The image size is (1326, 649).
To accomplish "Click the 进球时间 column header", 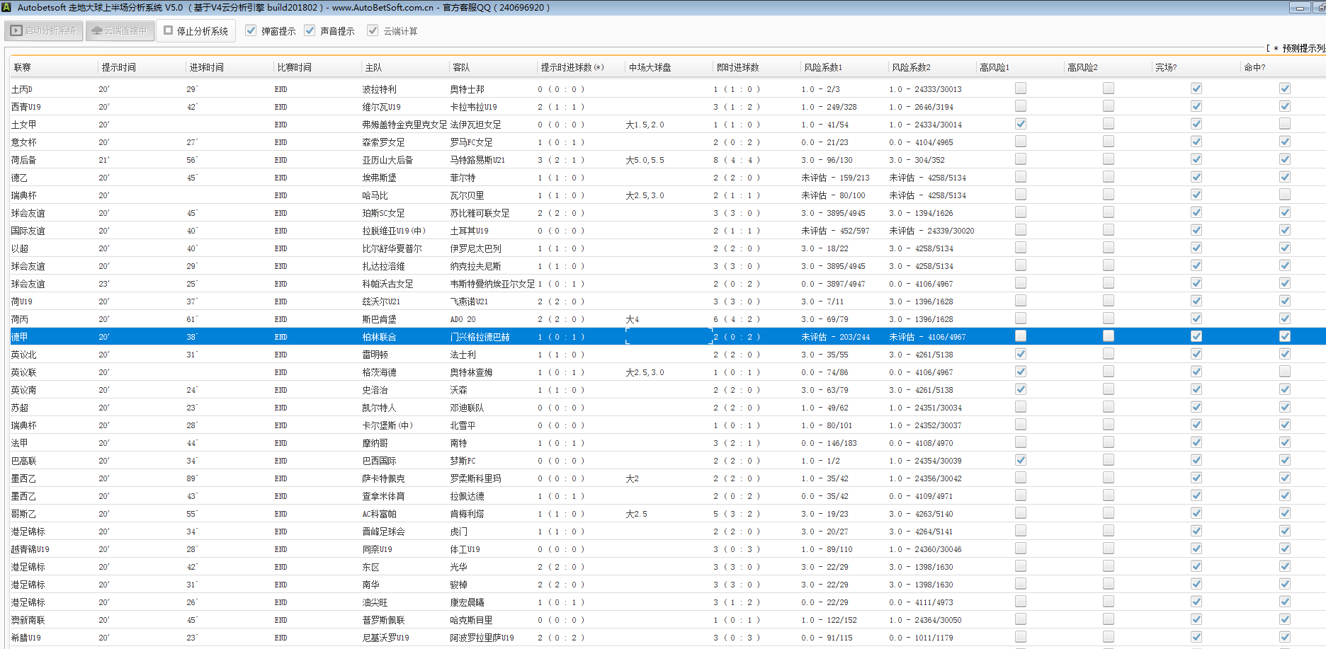I will coord(207,67).
